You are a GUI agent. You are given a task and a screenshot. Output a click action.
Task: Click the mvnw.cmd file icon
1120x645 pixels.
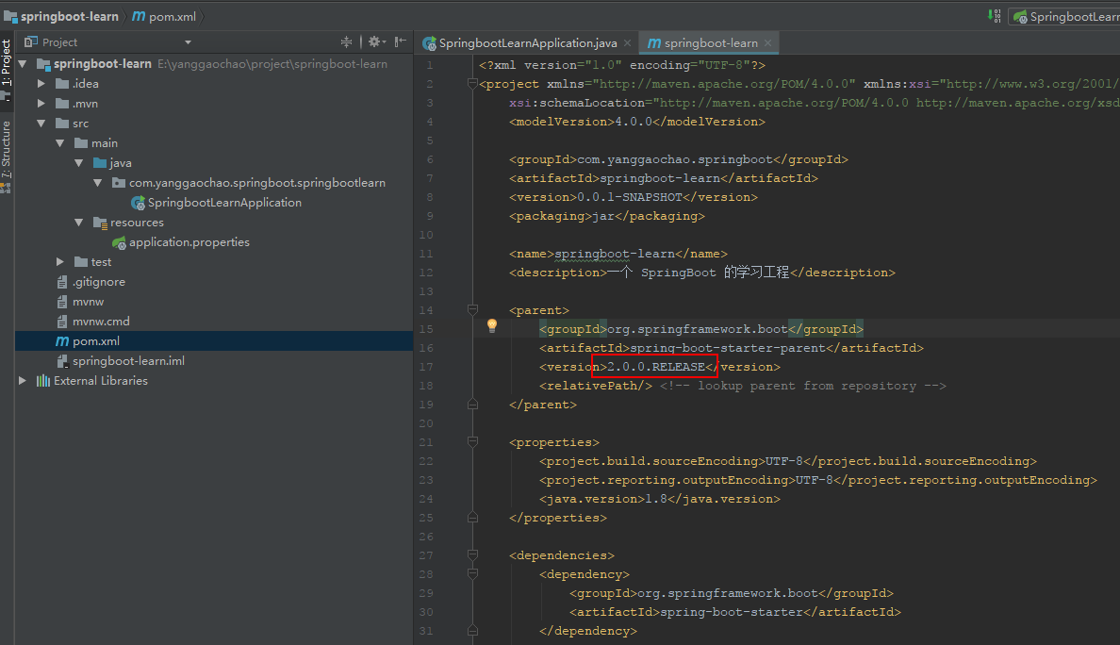tap(62, 322)
